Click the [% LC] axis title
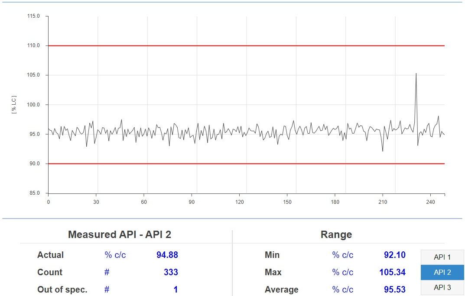 point(14,104)
